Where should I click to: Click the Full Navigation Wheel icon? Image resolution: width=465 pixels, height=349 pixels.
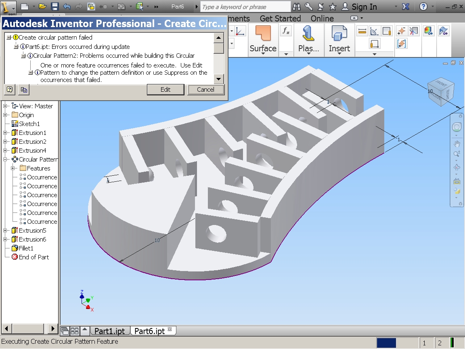click(x=457, y=127)
